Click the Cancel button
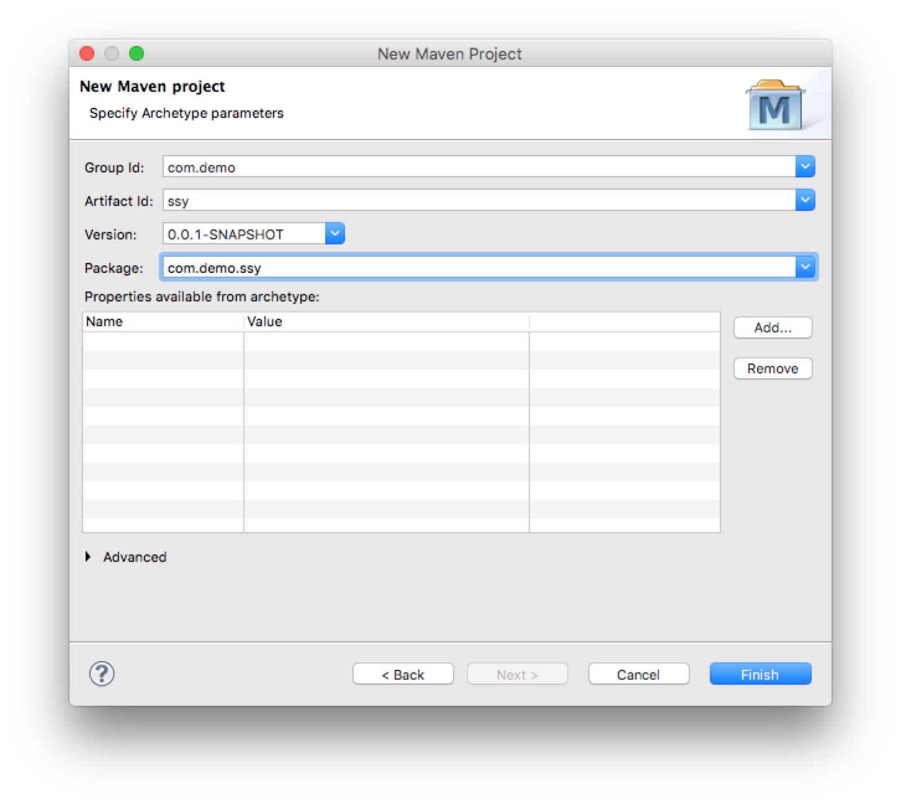 639,674
